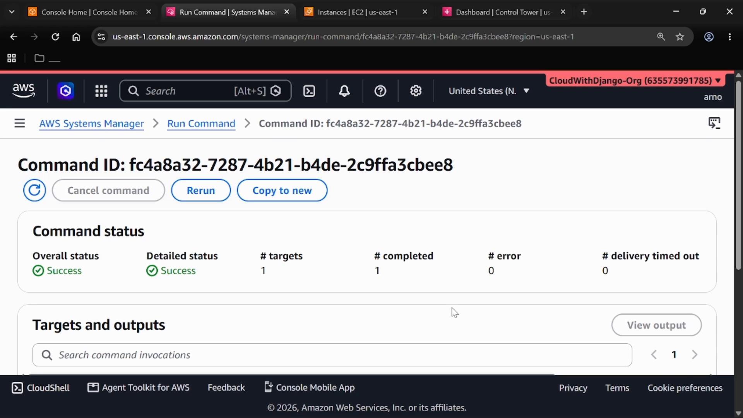Expand the CloudWithDjango-Org account menu

635,81
